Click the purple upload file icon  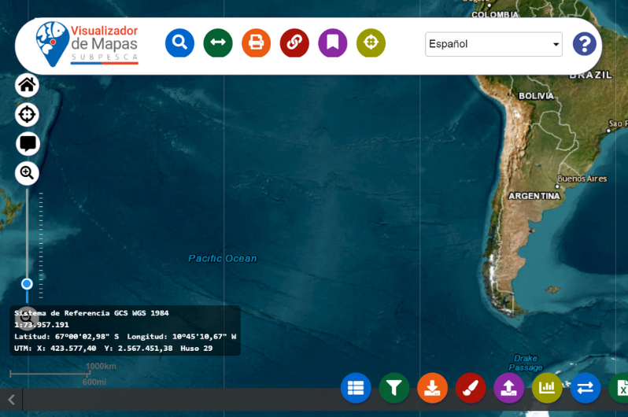tap(508, 388)
